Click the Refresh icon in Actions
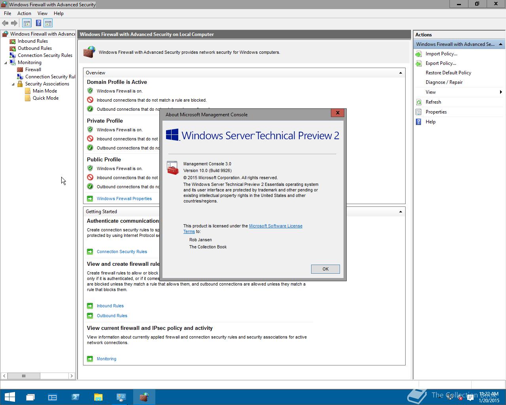 [x=419, y=102]
